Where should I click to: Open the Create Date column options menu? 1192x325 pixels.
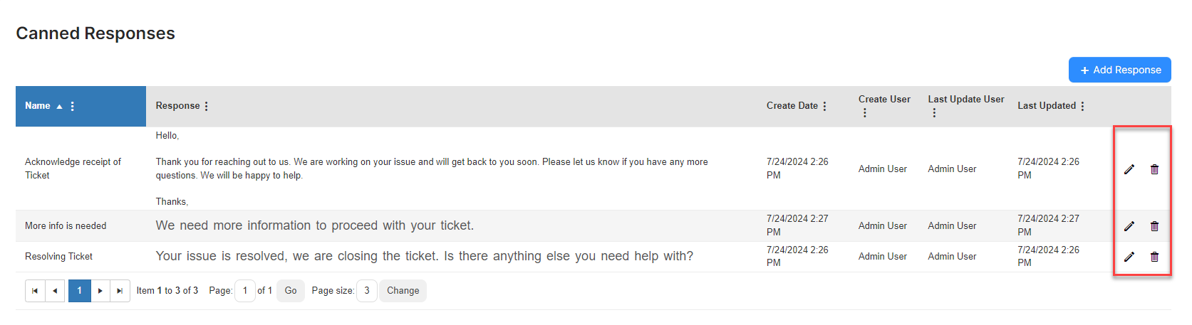[825, 106]
